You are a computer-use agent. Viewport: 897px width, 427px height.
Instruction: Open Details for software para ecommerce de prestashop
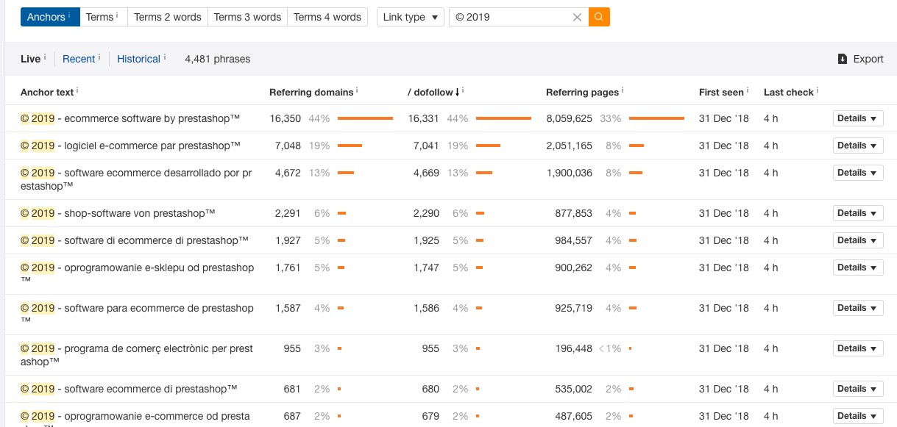(x=858, y=308)
